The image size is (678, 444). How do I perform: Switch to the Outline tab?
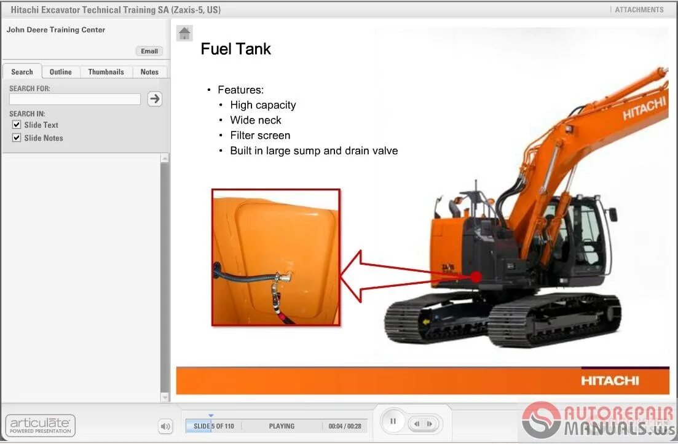coord(60,72)
